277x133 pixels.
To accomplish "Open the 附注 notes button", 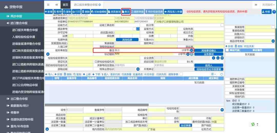I will click(126, 12).
